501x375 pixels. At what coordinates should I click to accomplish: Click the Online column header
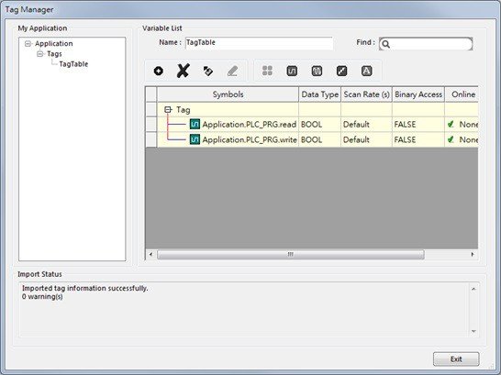click(x=462, y=94)
